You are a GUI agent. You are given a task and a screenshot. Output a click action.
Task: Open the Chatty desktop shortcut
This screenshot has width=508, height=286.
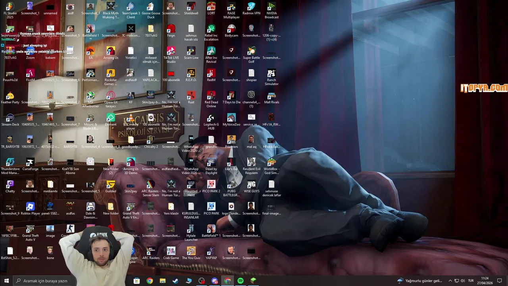coord(10,187)
